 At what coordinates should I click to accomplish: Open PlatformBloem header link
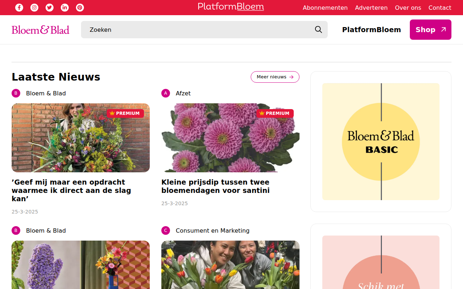[371, 30]
